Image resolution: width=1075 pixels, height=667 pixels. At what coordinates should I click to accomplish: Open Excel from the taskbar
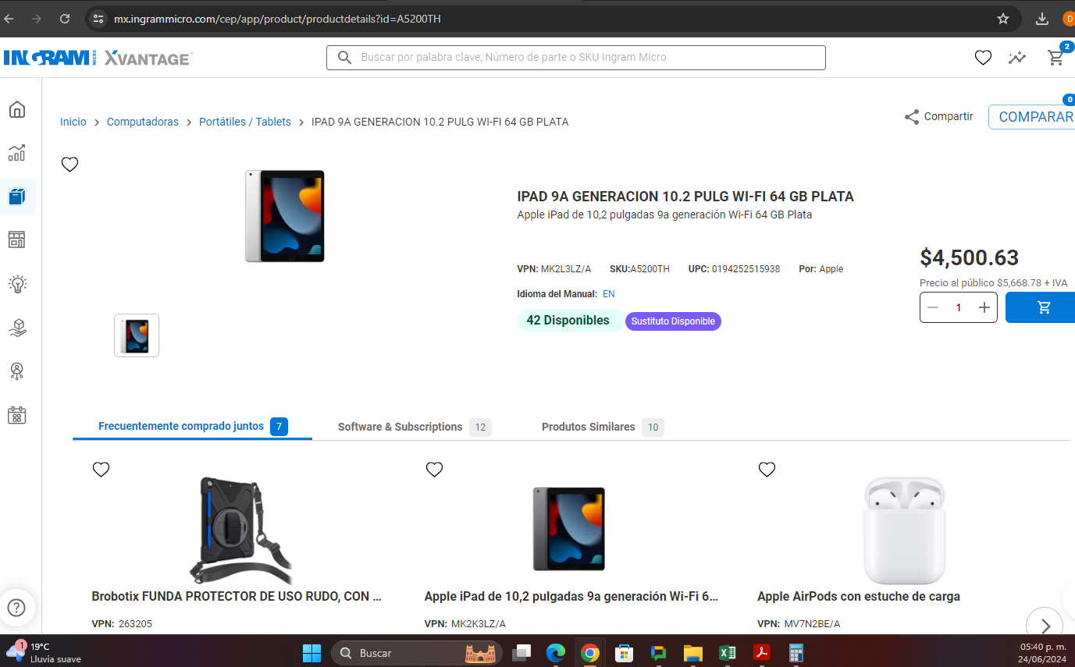(x=728, y=653)
